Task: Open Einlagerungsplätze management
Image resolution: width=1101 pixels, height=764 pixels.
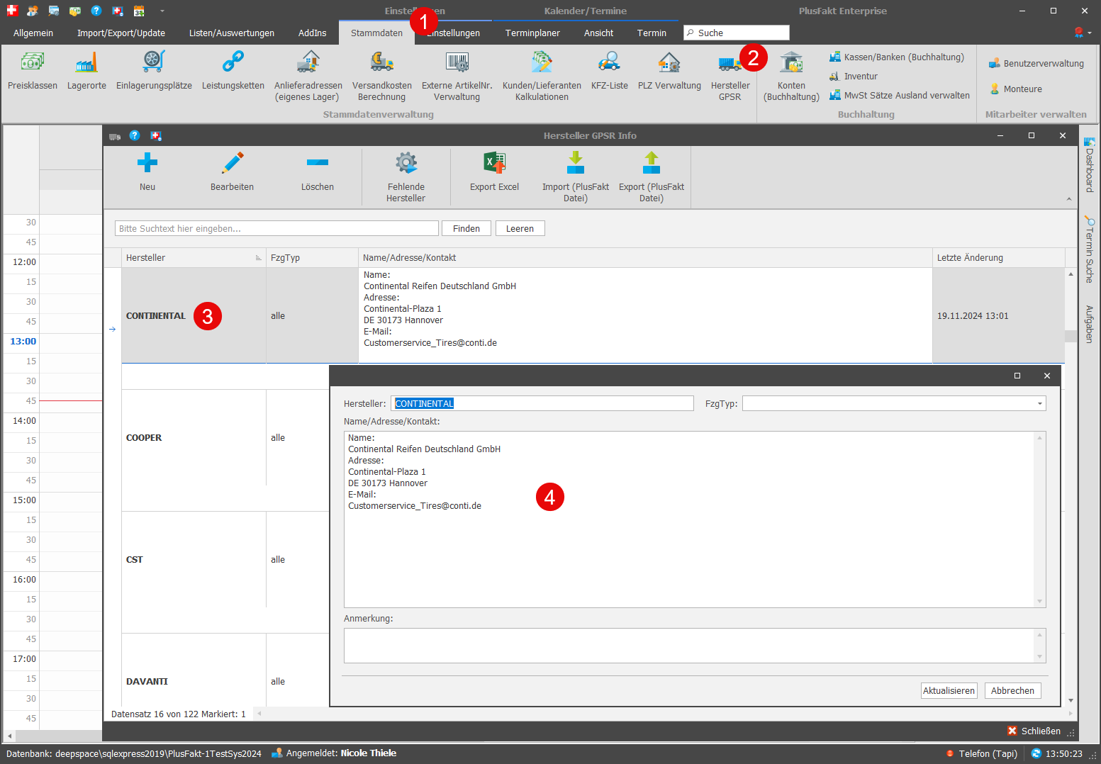Action: pos(154,71)
